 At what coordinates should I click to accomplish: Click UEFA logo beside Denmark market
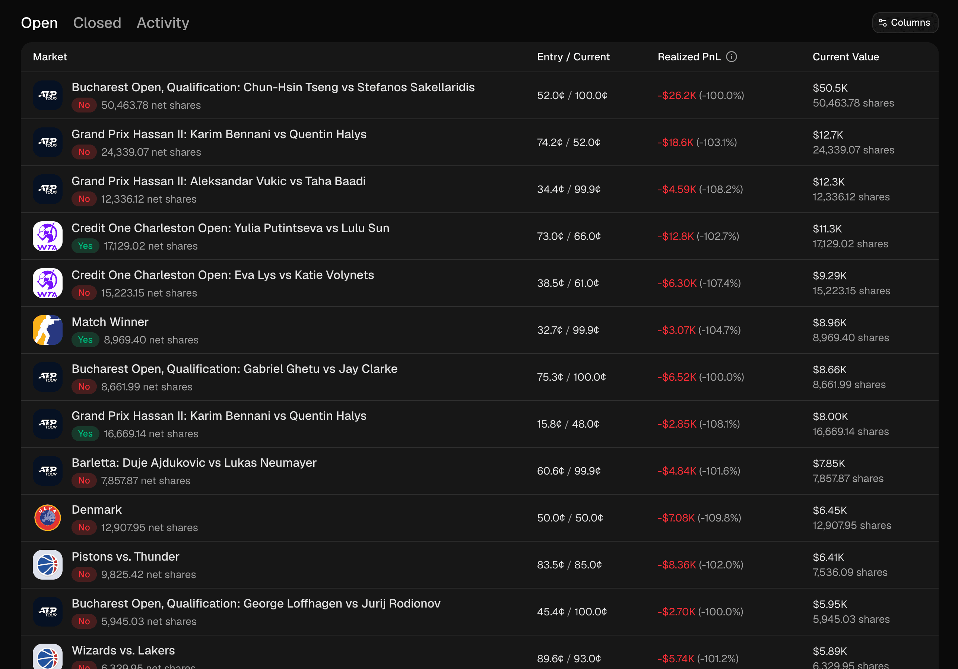click(x=48, y=518)
